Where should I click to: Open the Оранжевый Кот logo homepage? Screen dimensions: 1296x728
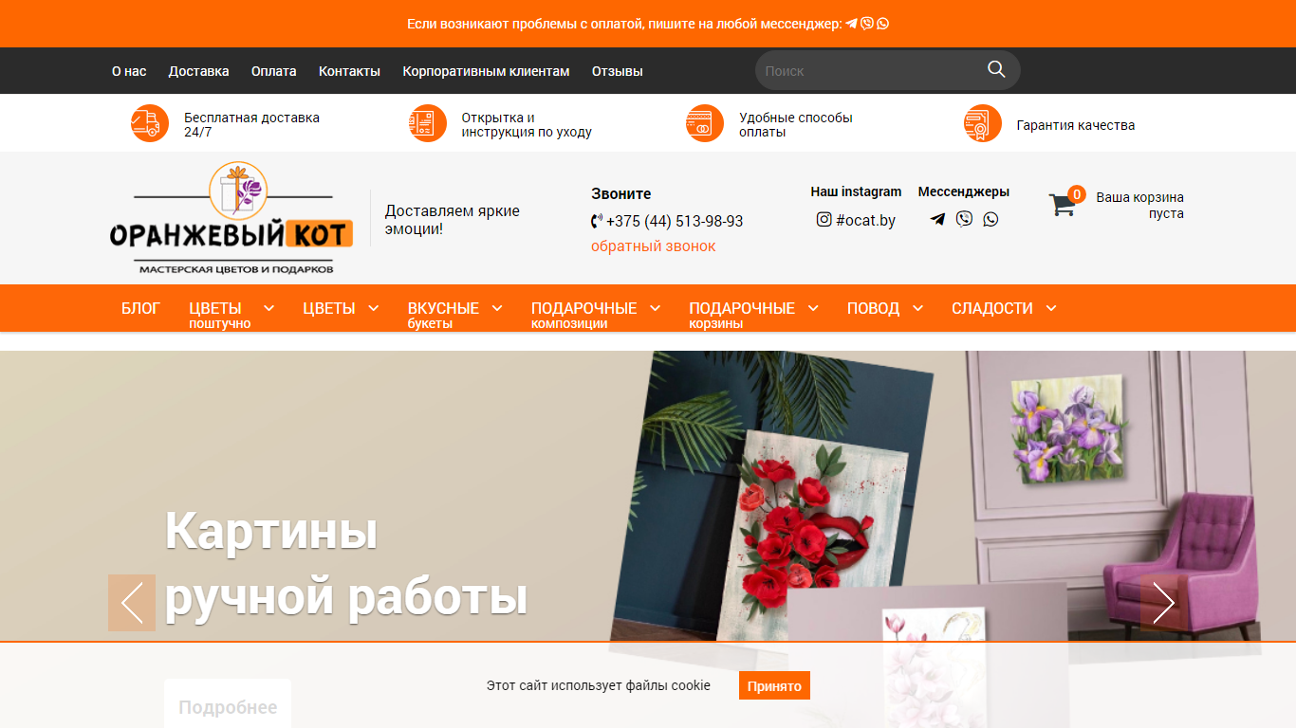231,218
